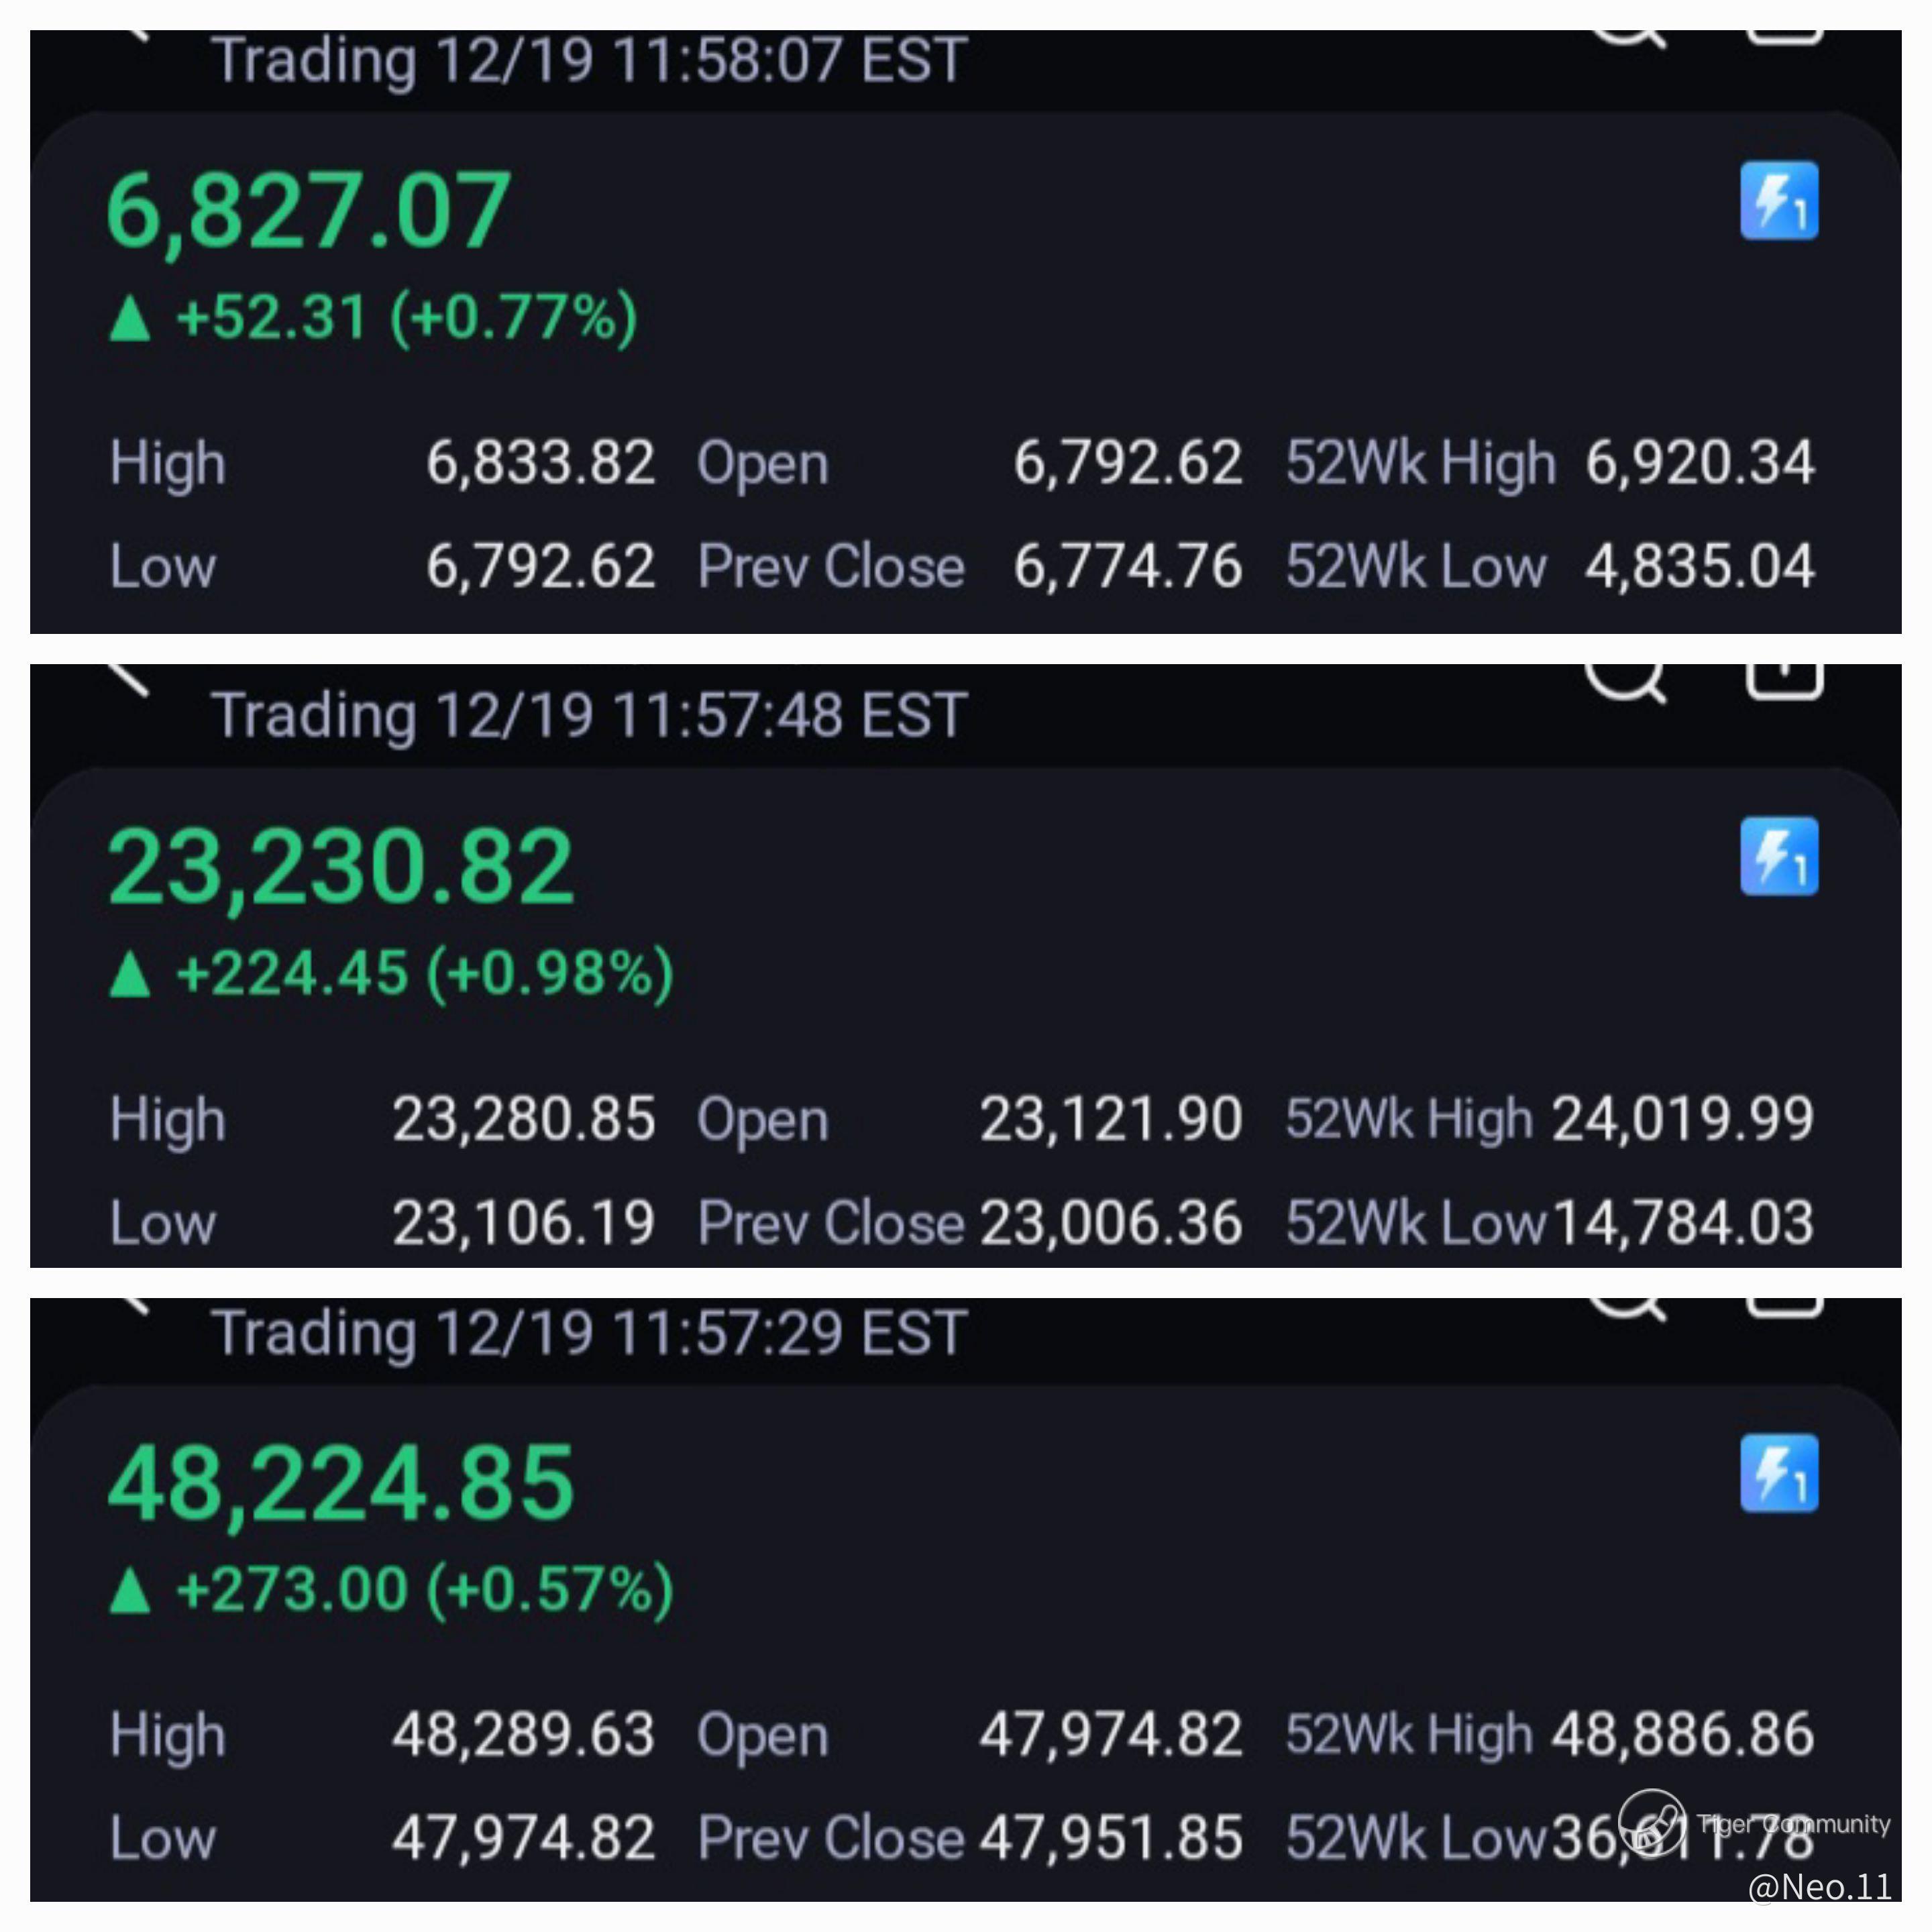This screenshot has width=1932, height=1932.
Task: Click the @Neo.11 username
Action: (1820, 1886)
